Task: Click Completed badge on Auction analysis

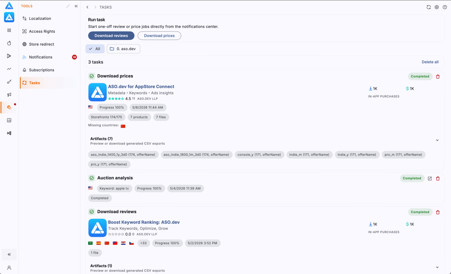Action: (x=412, y=178)
